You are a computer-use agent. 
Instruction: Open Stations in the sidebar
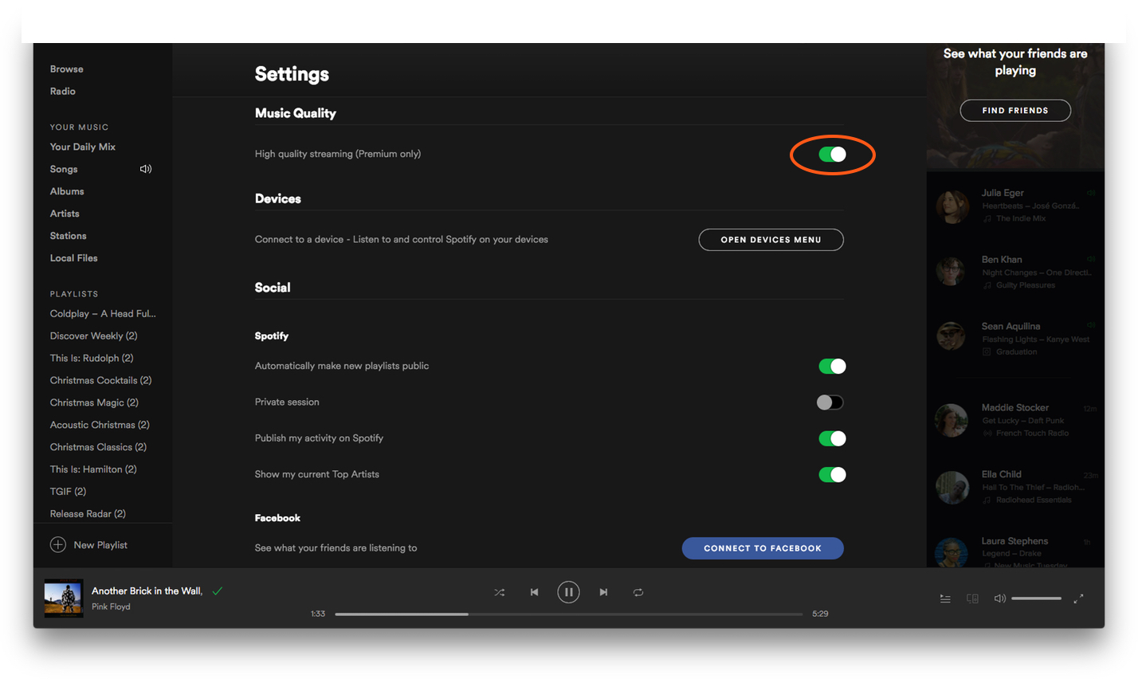[69, 236]
